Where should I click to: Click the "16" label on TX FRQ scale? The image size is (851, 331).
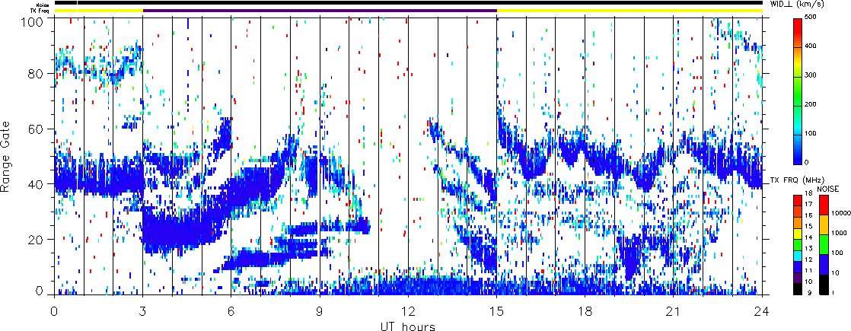pos(808,215)
